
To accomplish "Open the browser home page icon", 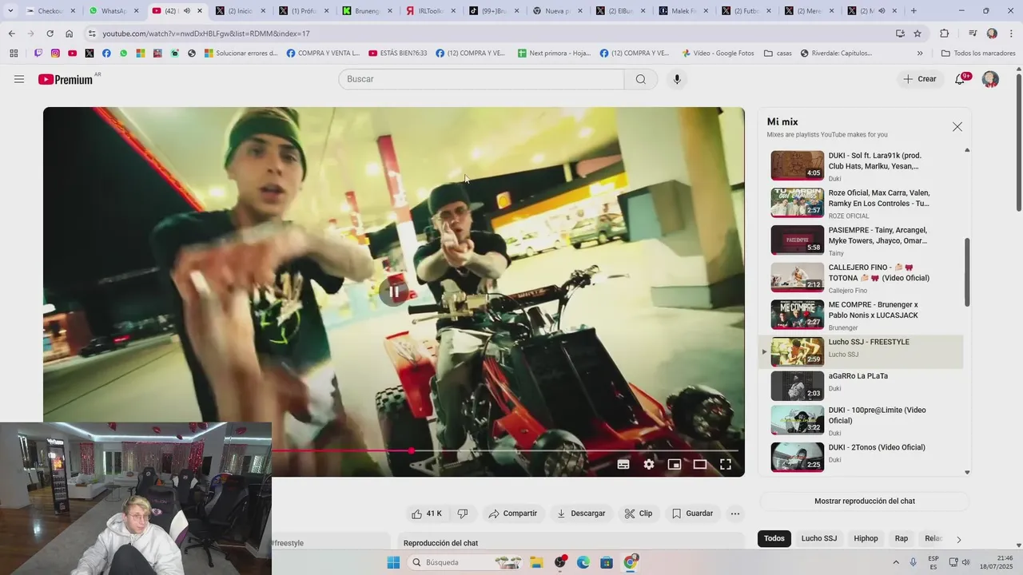I will (x=70, y=34).
